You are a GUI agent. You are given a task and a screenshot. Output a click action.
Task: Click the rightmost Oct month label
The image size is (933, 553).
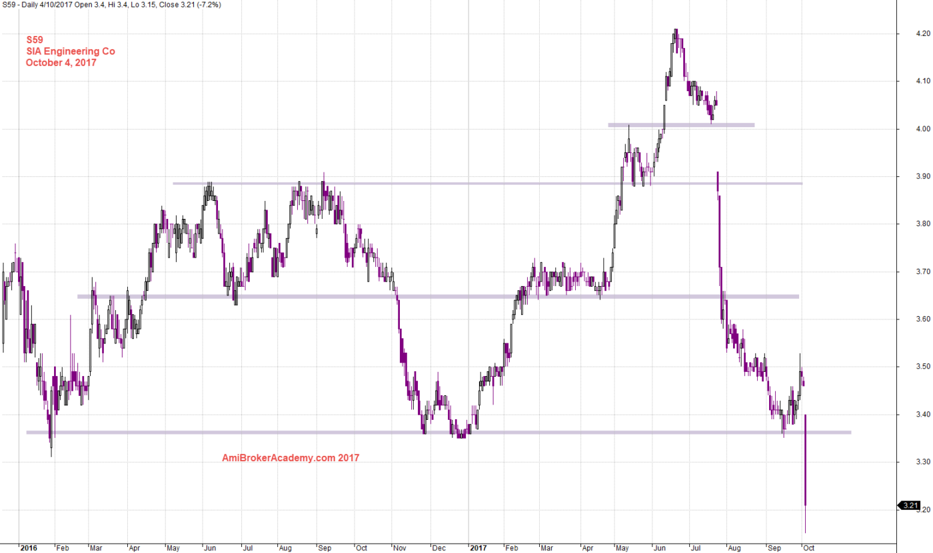coord(808,548)
